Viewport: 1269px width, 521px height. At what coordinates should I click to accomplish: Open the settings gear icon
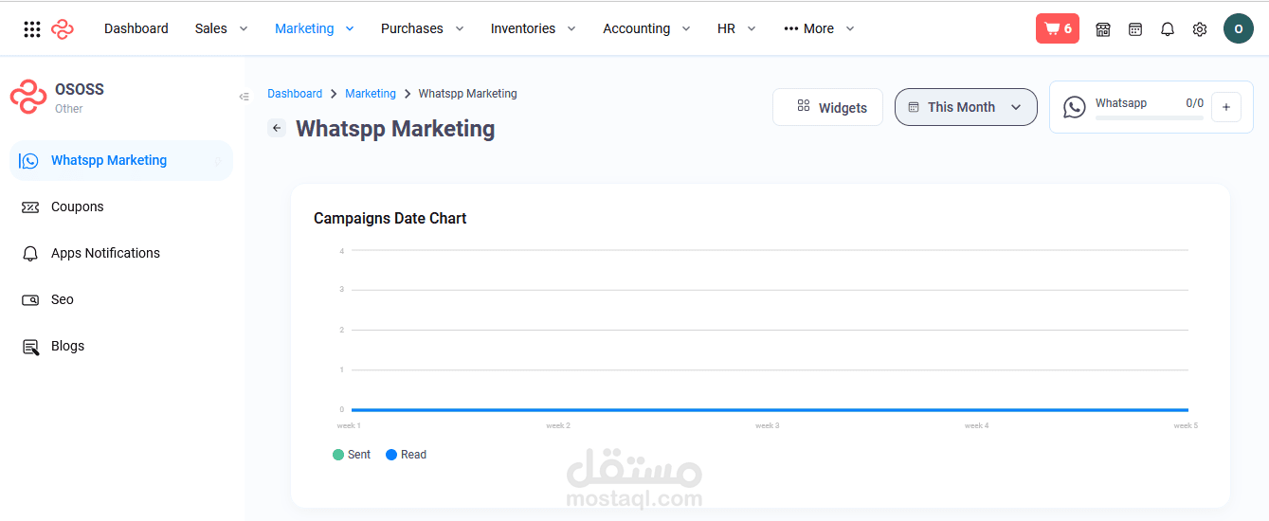(x=1200, y=29)
